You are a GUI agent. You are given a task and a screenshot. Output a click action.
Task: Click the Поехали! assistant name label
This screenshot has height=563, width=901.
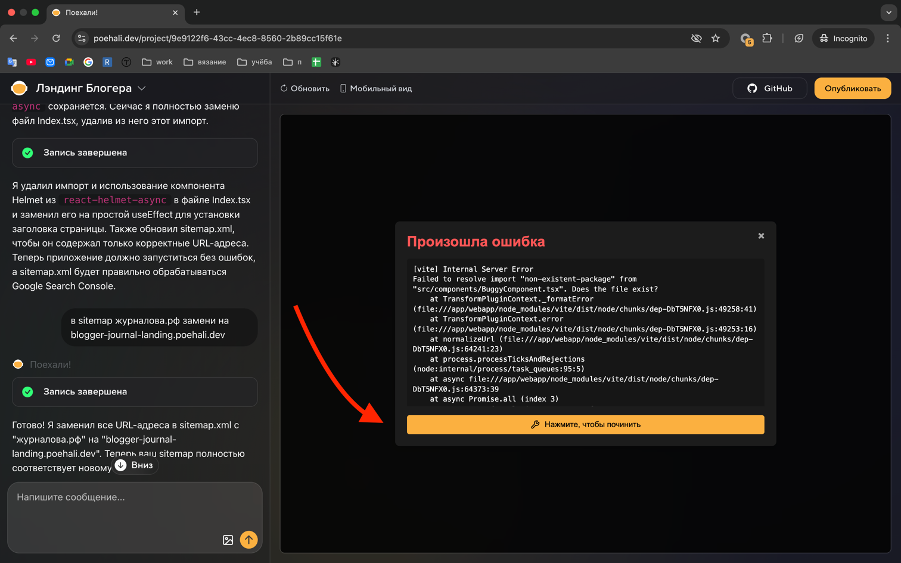(50, 365)
